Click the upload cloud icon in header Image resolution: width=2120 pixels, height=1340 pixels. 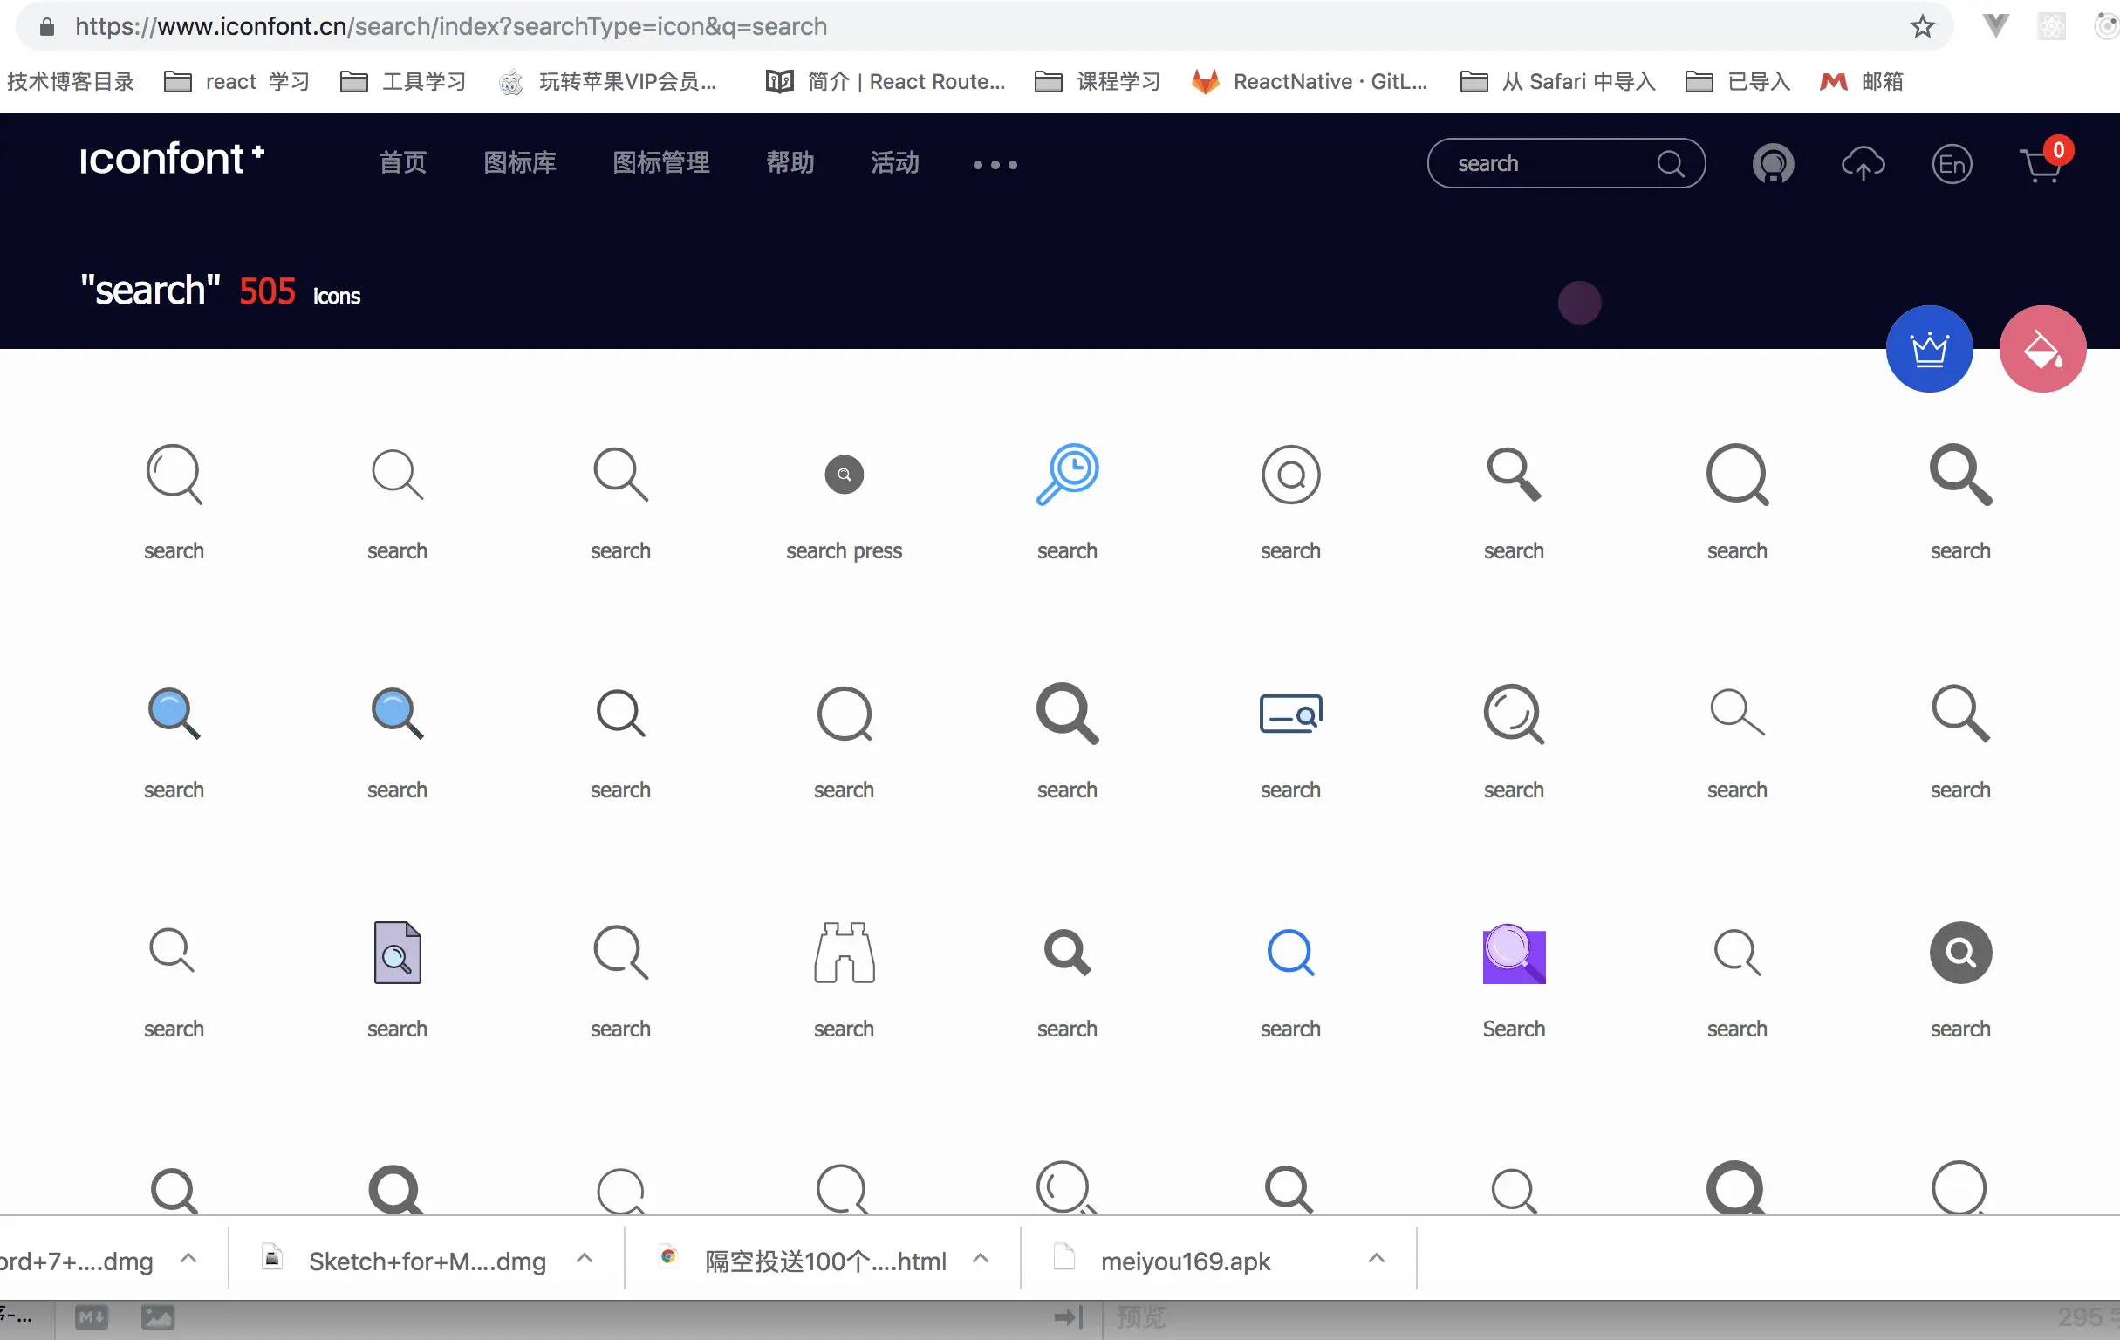pyautogui.click(x=1862, y=164)
